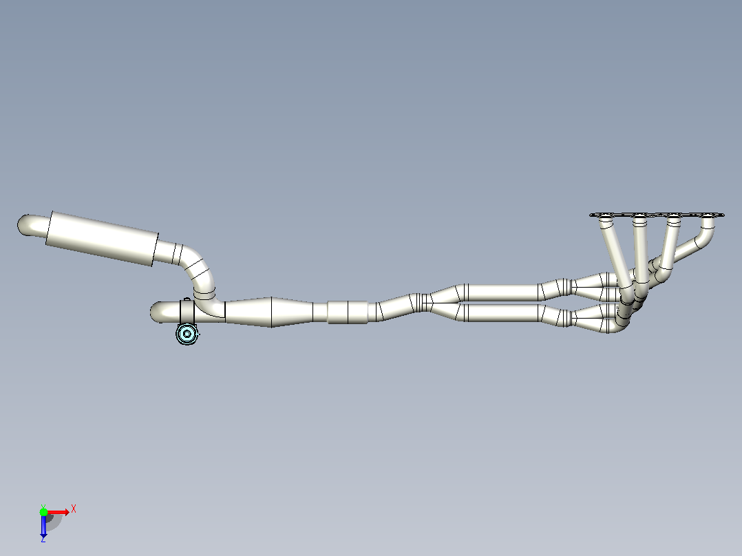The height and width of the screenshot is (556, 742).
Task: Select the clamp band above the blue hanger
Action: pos(187,311)
